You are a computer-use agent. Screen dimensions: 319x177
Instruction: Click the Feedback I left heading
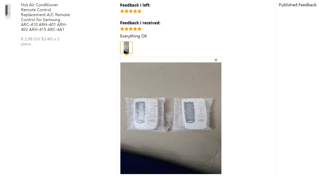135,5
